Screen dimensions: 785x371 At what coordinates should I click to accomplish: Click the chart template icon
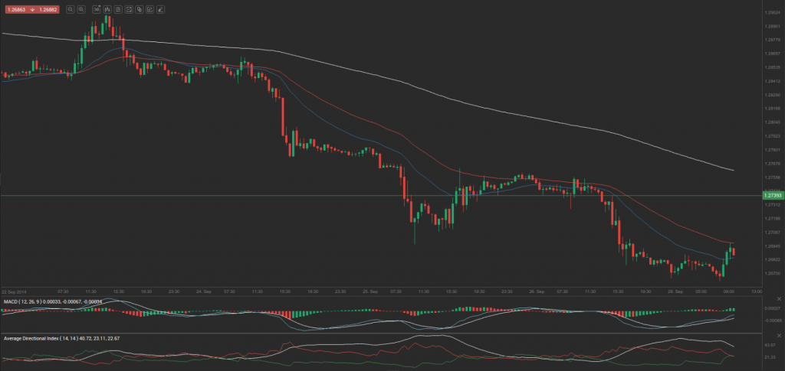(x=128, y=10)
